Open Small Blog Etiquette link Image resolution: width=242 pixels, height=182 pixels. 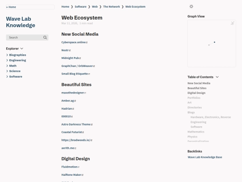pos(76,74)
